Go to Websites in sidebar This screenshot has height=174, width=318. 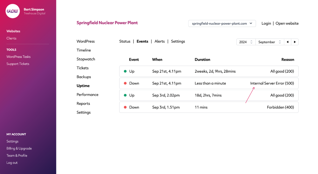pyautogui.click(x=13, y=31)
